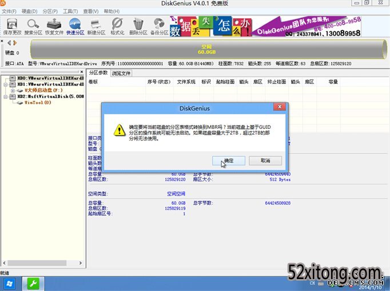The image size is (390, 291).
Task: Open the 帮助(H) menu
Action: pos(112,11)
